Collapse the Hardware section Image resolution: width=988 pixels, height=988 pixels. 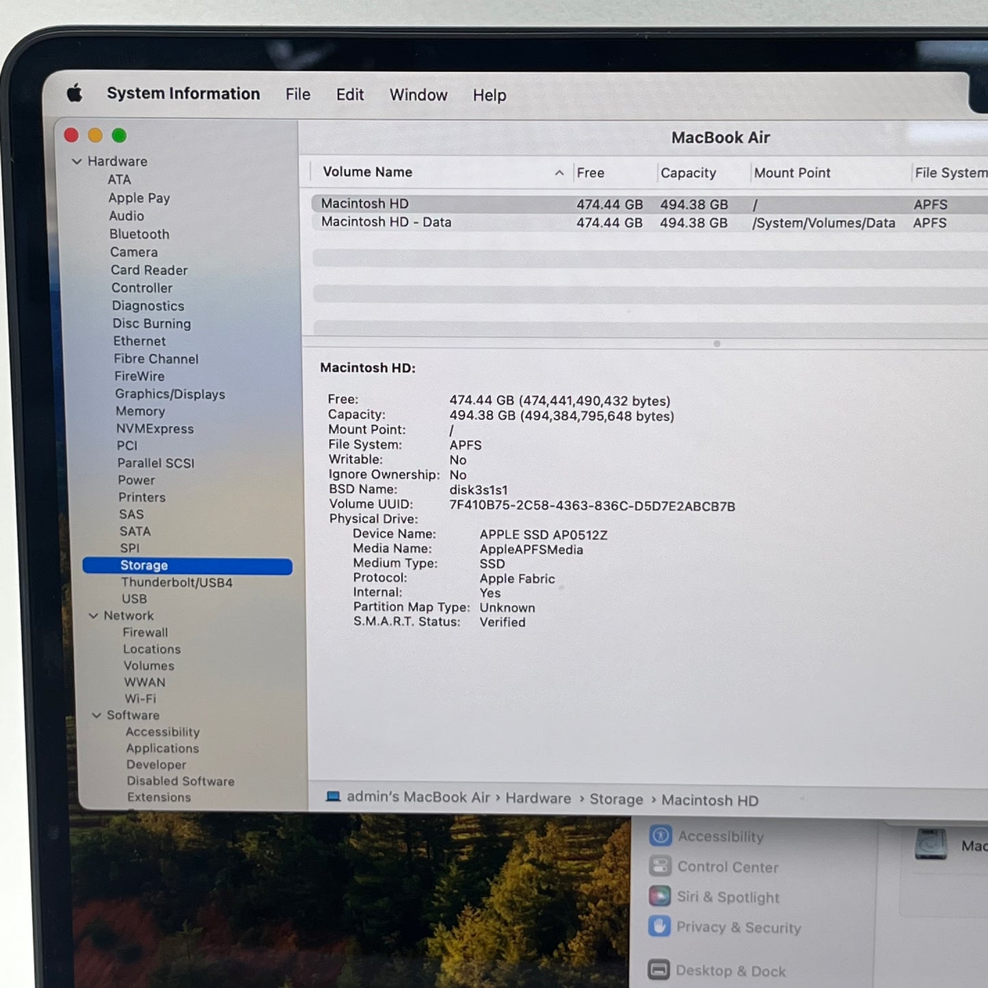point(77,161)
